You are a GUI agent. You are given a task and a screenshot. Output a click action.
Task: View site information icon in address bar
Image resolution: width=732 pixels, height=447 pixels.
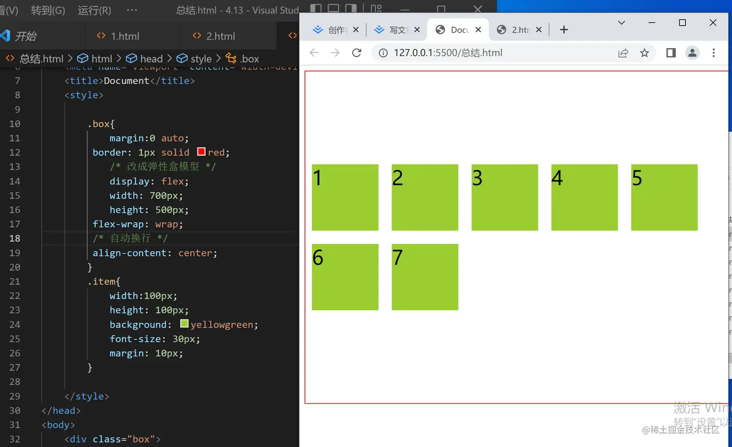[x=383, y=53]
